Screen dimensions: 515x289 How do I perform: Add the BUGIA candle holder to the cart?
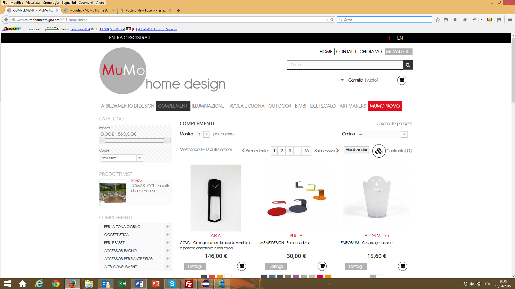tap(322, 266)
